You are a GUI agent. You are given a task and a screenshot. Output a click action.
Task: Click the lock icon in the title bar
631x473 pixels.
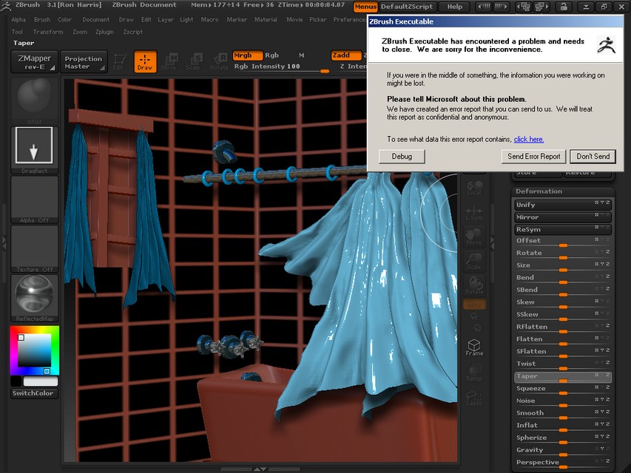tap(564, 7)
